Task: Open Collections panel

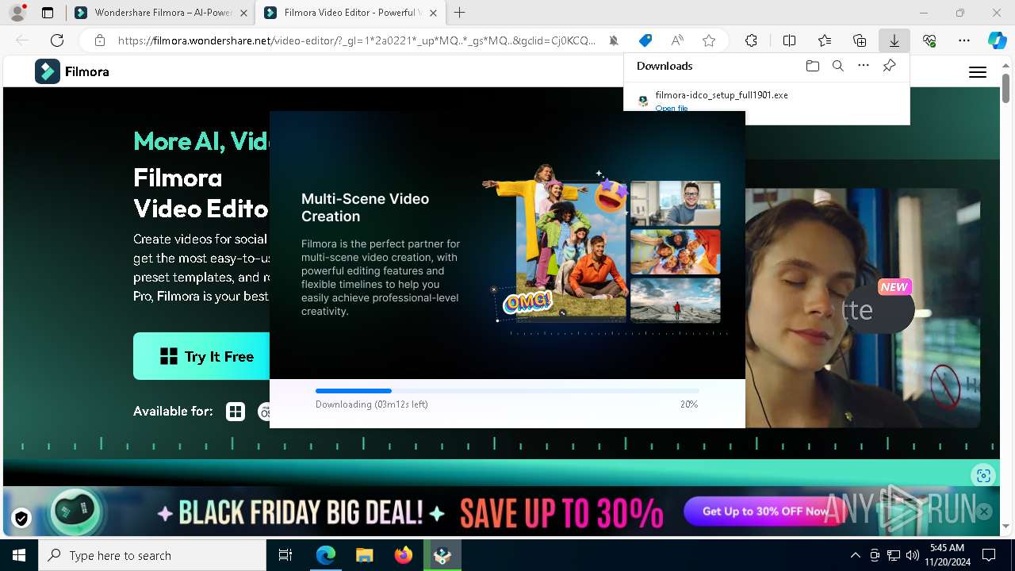Action: (x=860, y=40)
